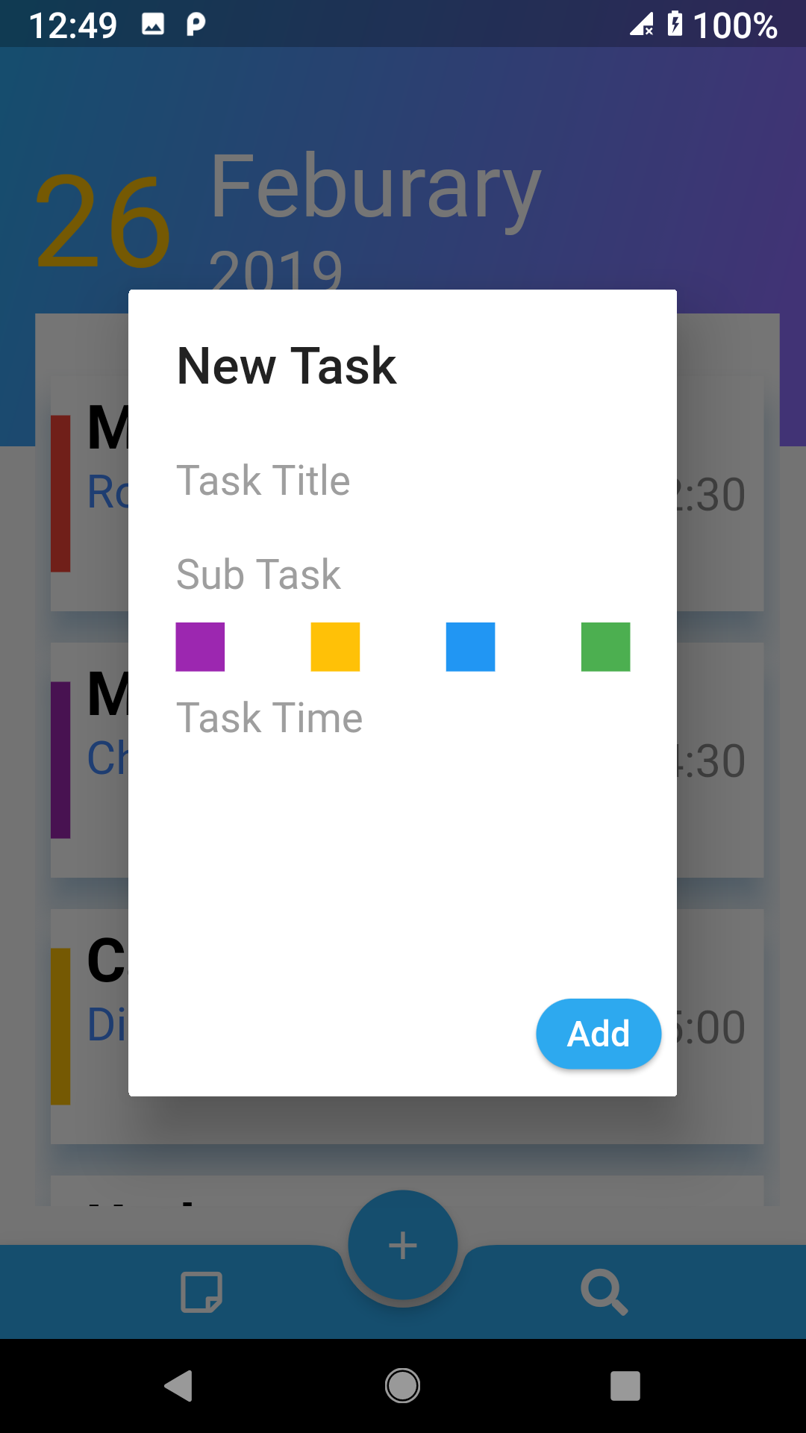806x1433 pixels.
Task: Open the notes icon in bottom bar
Action: [x=201, y=1292]
